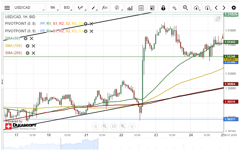Remove the SMA (200) indicator
This screenshot has width=241, height=152.
tap(34, 53)
